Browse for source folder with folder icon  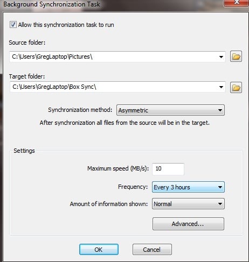[x=236, y=56]
